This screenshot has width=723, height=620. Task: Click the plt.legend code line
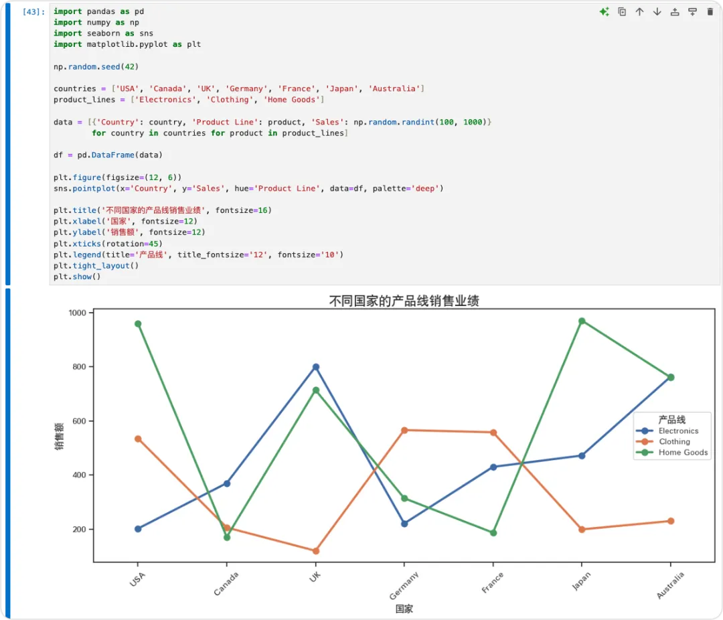tap(198, 254)
